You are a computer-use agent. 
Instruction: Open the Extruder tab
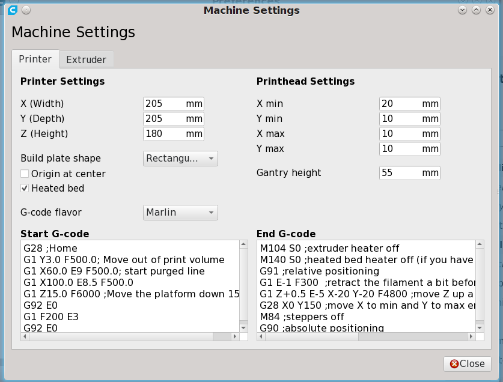[x=87, y=59]
